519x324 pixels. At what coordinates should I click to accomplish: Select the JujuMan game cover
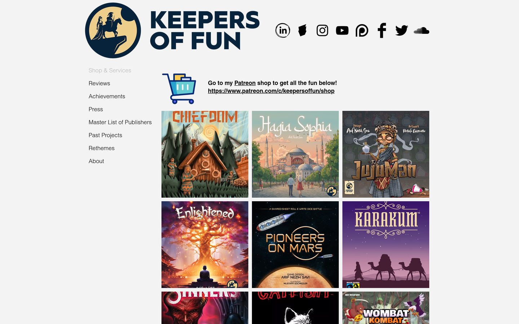click(x=386, y=154)
